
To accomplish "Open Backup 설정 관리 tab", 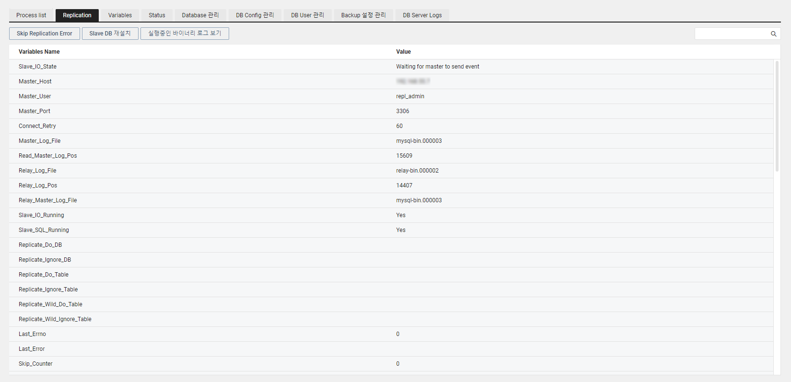I will 363,15.
